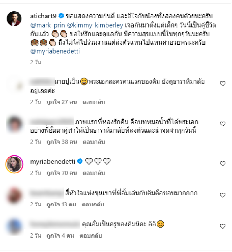Like the สี่หัวใจแห่งขุนเขา comment heart
Viewport: 232px width, 252px height.
222,195
